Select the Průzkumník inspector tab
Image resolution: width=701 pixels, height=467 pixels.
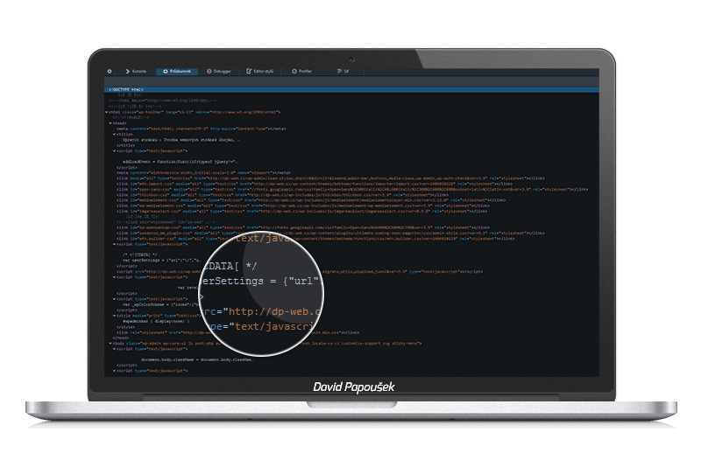click(177, 72)
